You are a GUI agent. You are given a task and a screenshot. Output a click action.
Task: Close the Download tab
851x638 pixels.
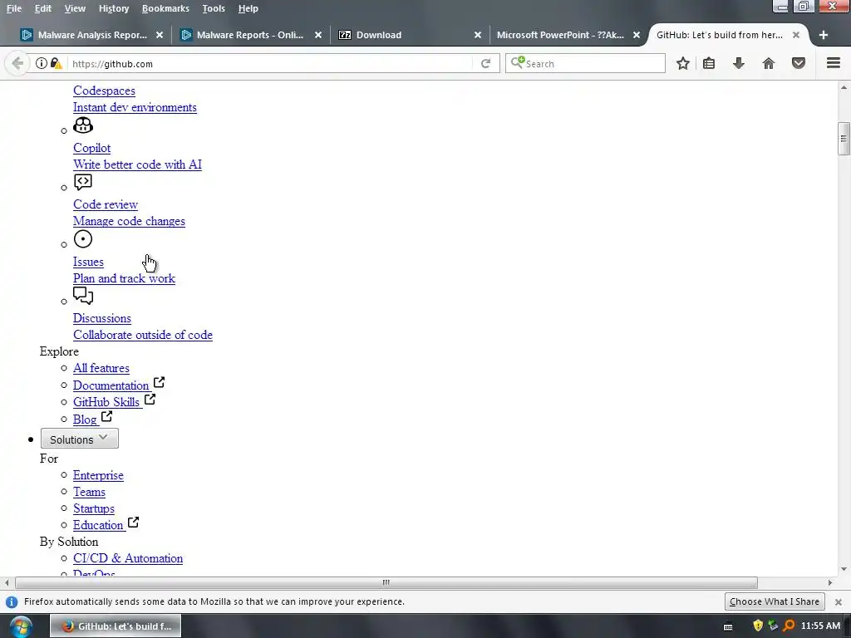click(x=478, y=35)
